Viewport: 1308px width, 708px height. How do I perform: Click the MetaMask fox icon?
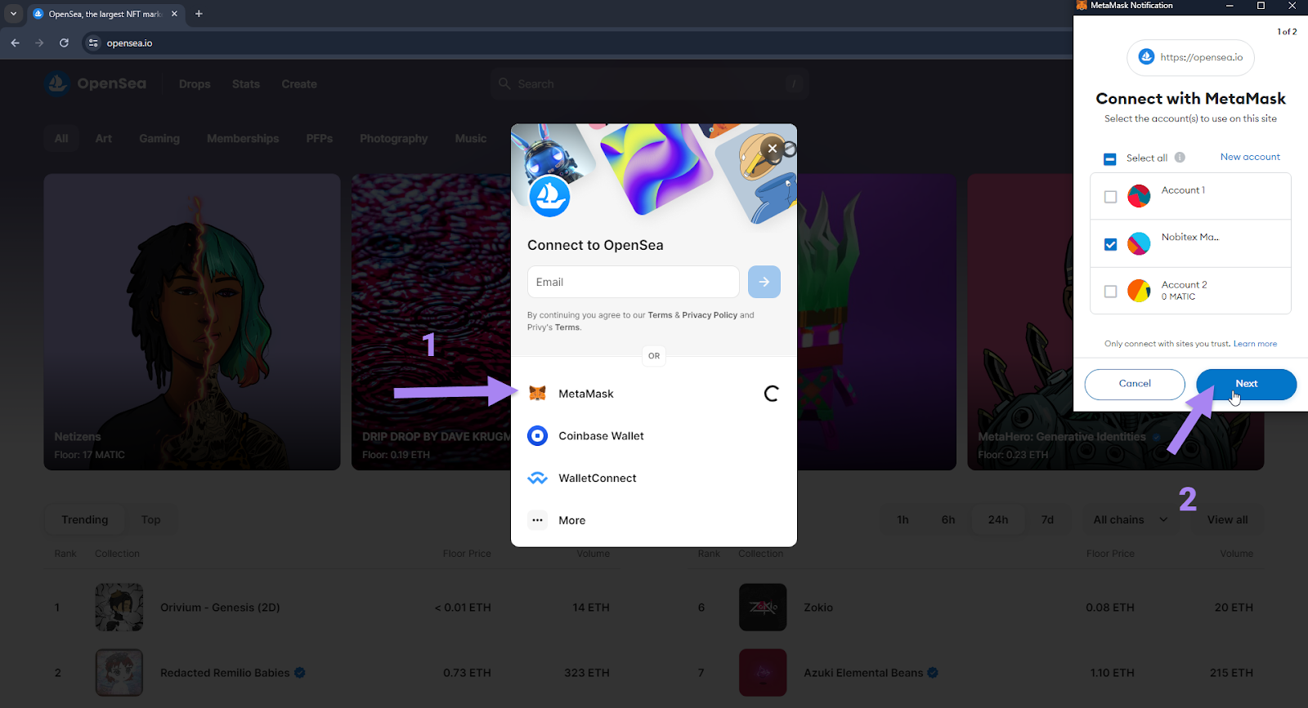pyautogui.click(x=537, y=394)
